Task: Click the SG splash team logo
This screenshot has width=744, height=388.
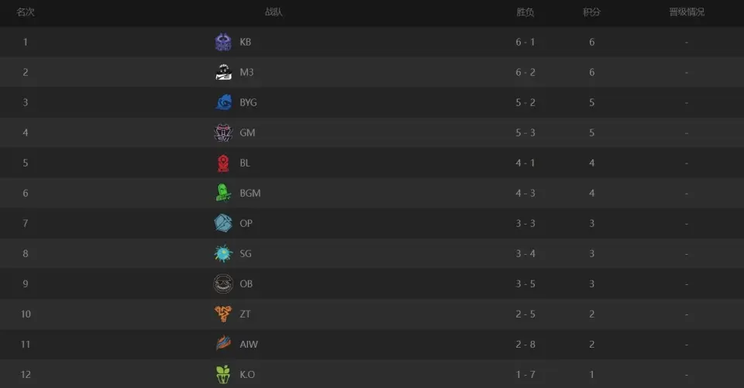Action: [x=223, y=254]
